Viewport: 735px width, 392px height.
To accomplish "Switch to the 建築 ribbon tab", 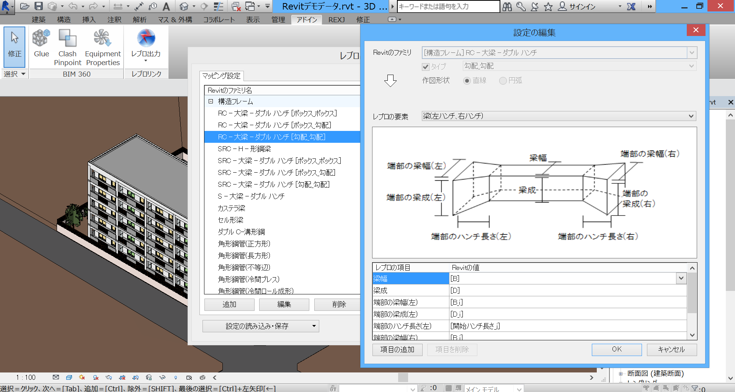I will [x=38, y=20].
